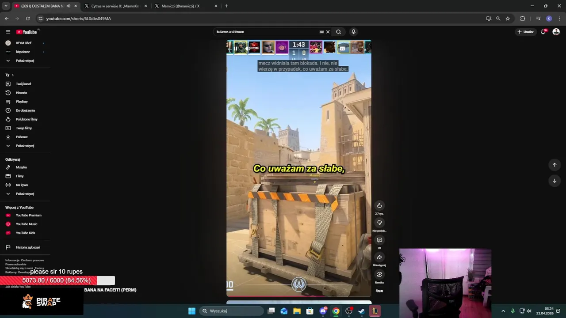Open the tsx channel avatar

coord(379,291)
